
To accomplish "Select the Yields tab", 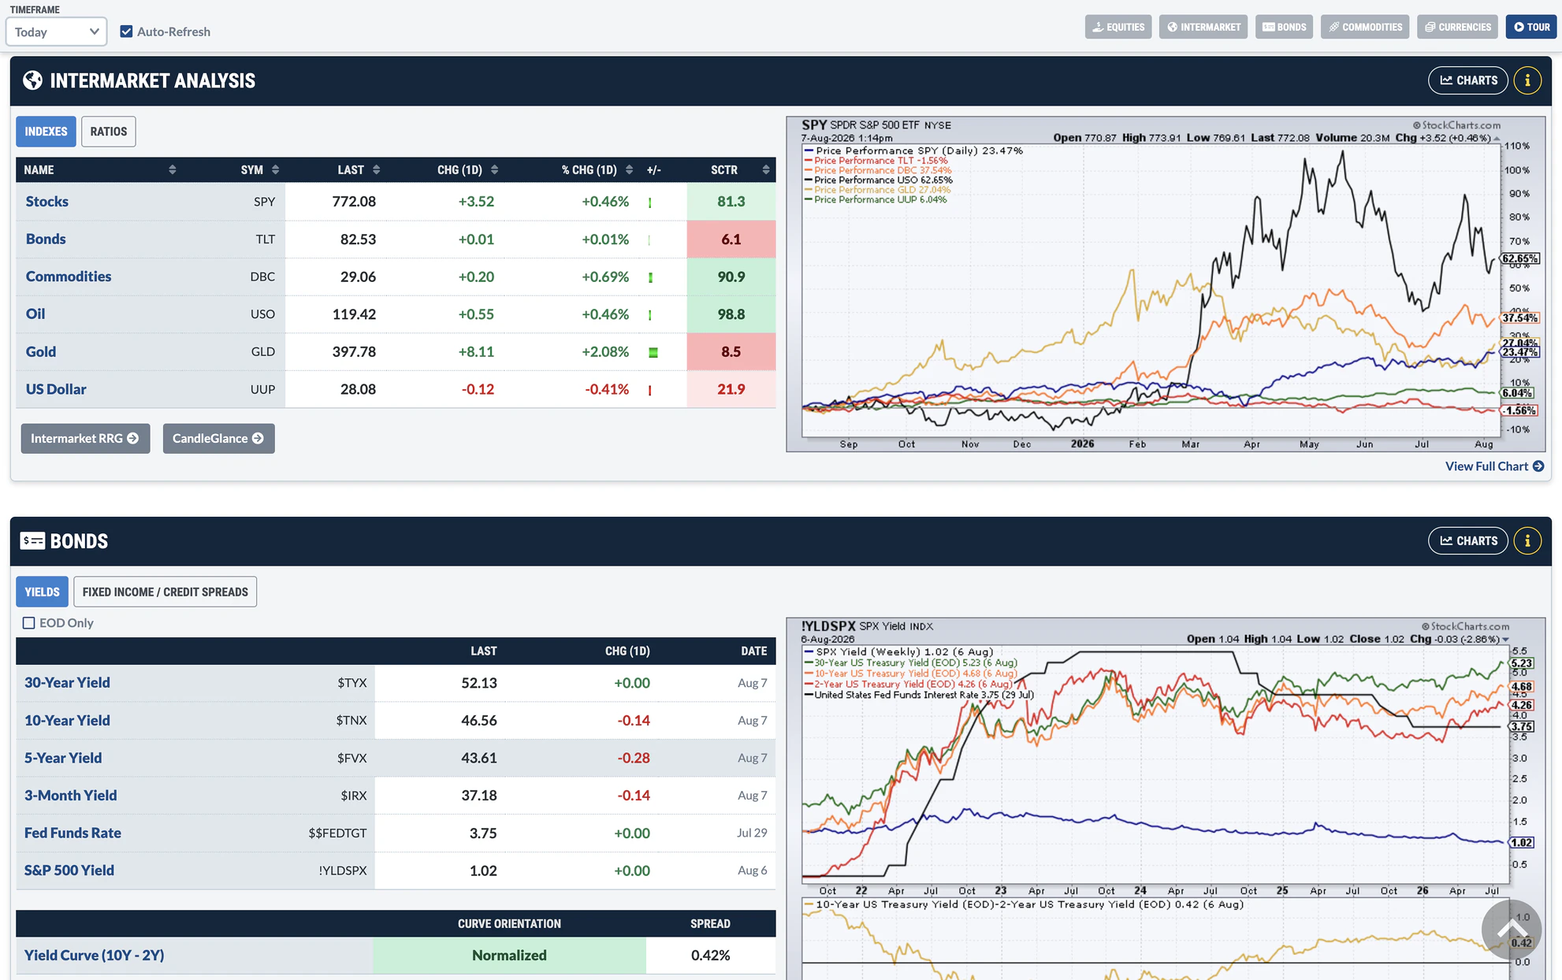I will click(x=42, y=592).
